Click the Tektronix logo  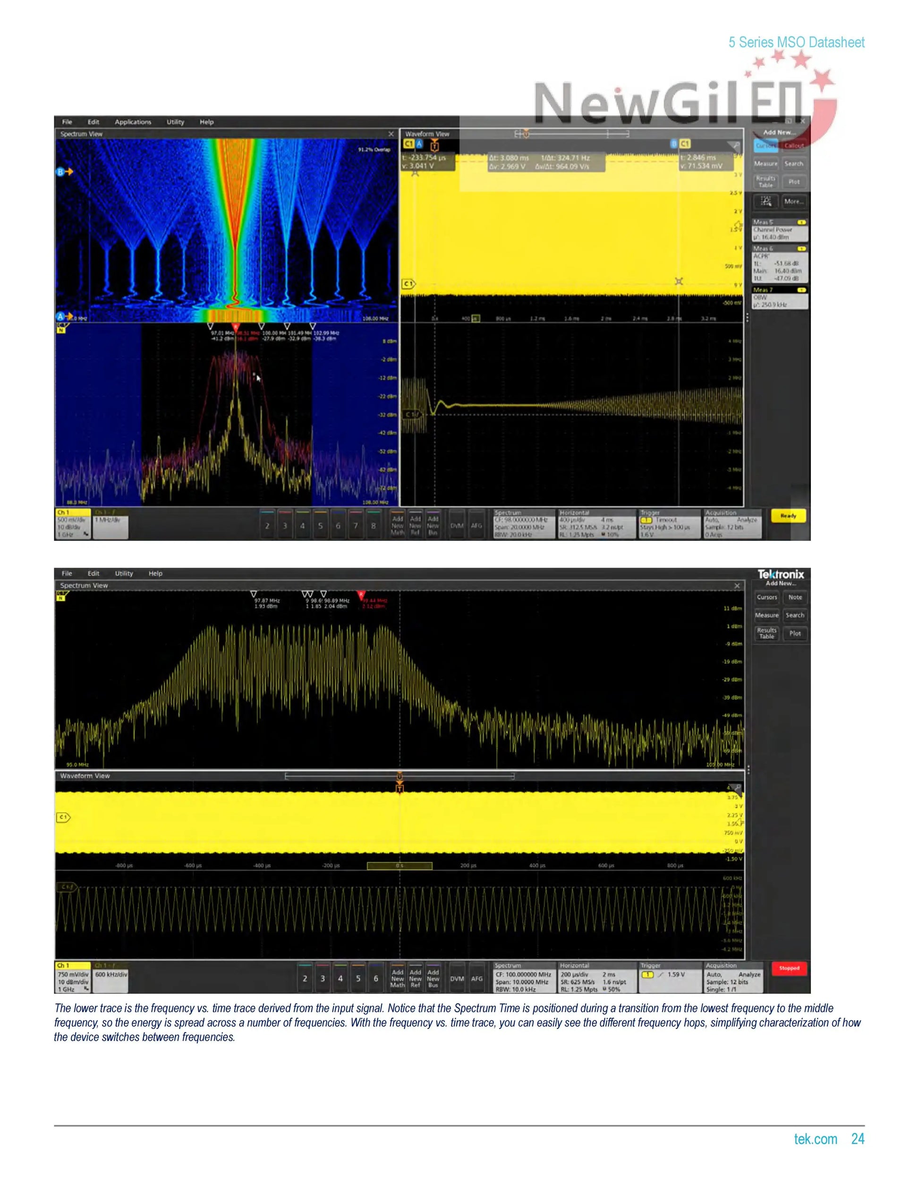point(781,574)
